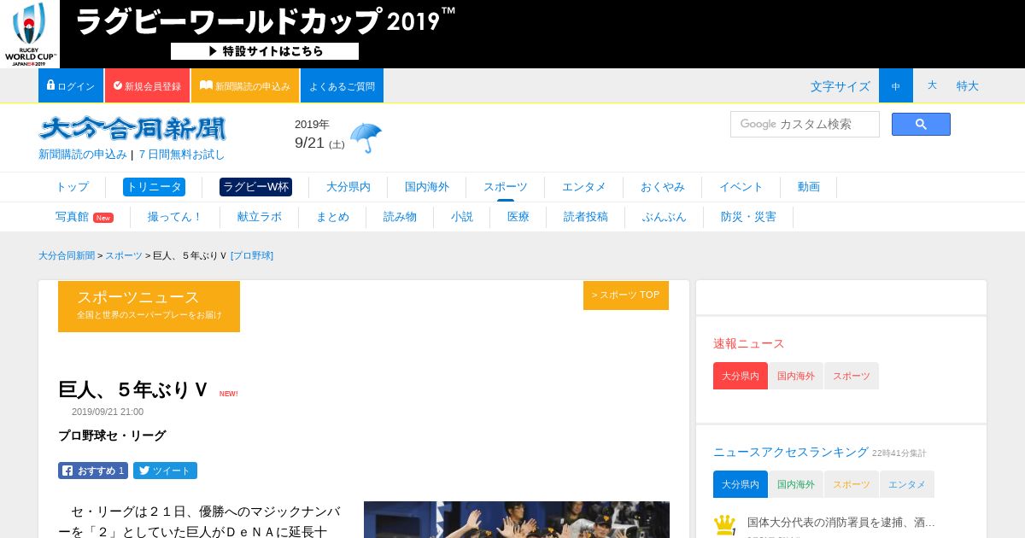Click the プロ野球セ・リーグ subtitle
This screenshot has width=1025, height=538.
[x=112, y=436]
